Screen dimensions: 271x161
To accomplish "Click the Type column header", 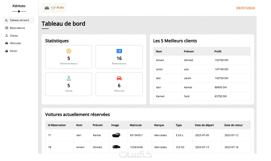I will pyautogui.click(x=179, y=125).
